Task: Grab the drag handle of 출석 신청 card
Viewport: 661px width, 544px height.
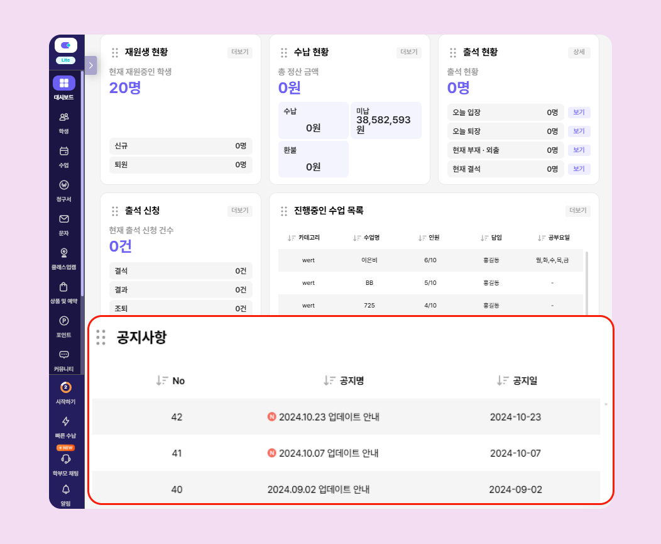Action: point(114,211)
